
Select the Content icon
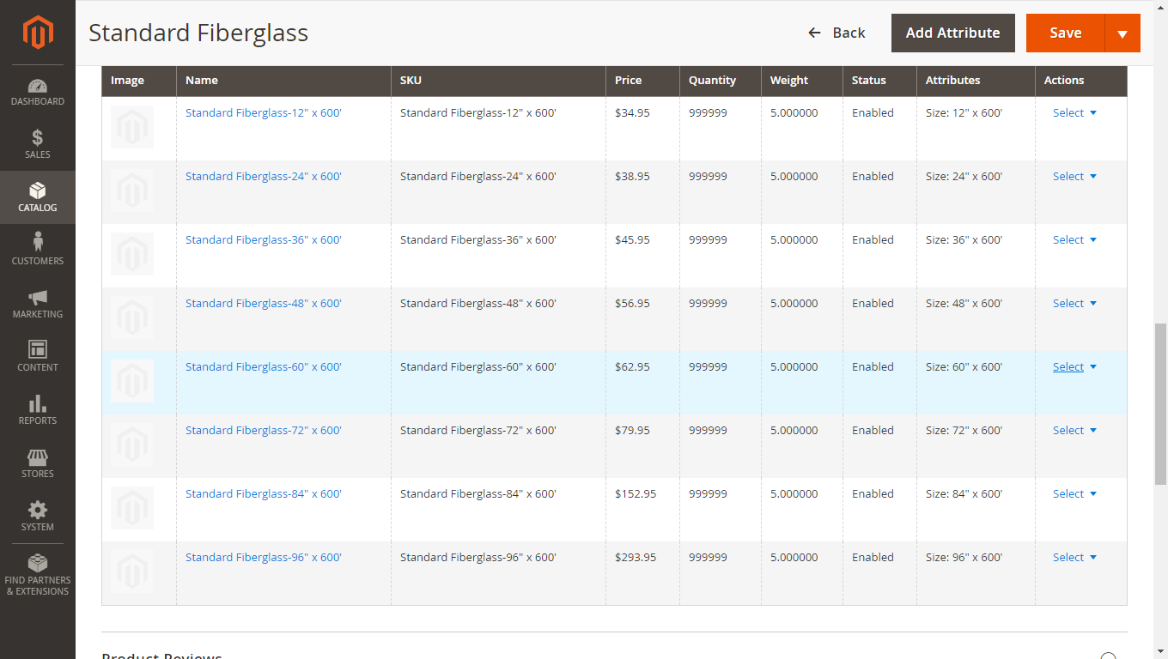tap(38, 358)
